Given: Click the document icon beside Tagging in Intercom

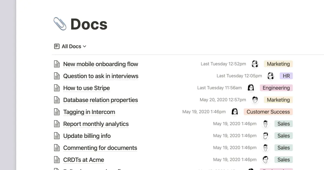Looking at the screenshot, I should [x=57, y=112].
